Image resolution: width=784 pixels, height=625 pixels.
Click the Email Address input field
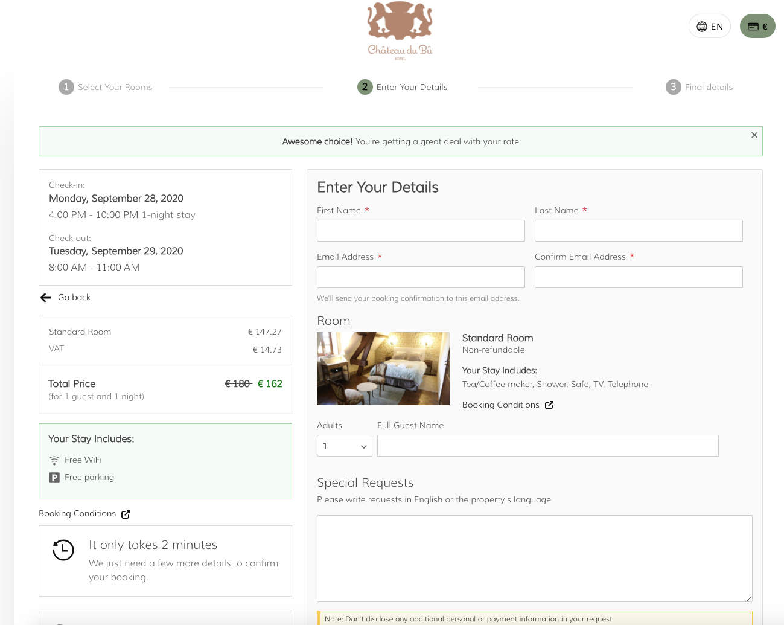[x=421, y=277]
